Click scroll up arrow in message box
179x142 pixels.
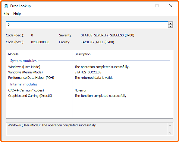(x=170, y=125)
